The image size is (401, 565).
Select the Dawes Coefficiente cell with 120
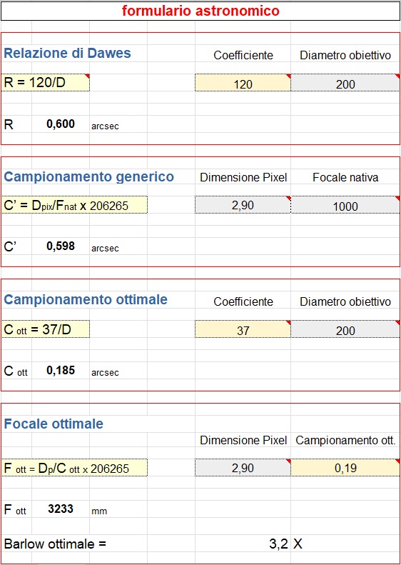coord(243,83)
